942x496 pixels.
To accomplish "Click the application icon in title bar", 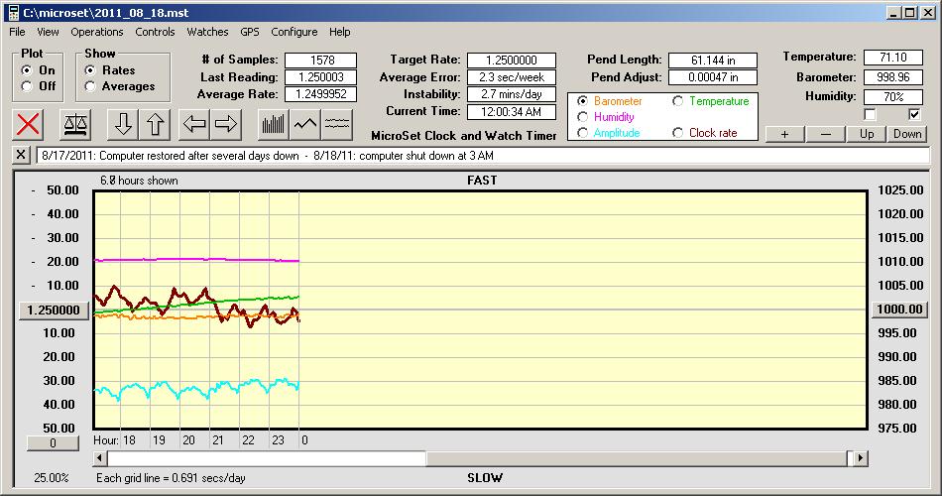I will pos(13,12).
